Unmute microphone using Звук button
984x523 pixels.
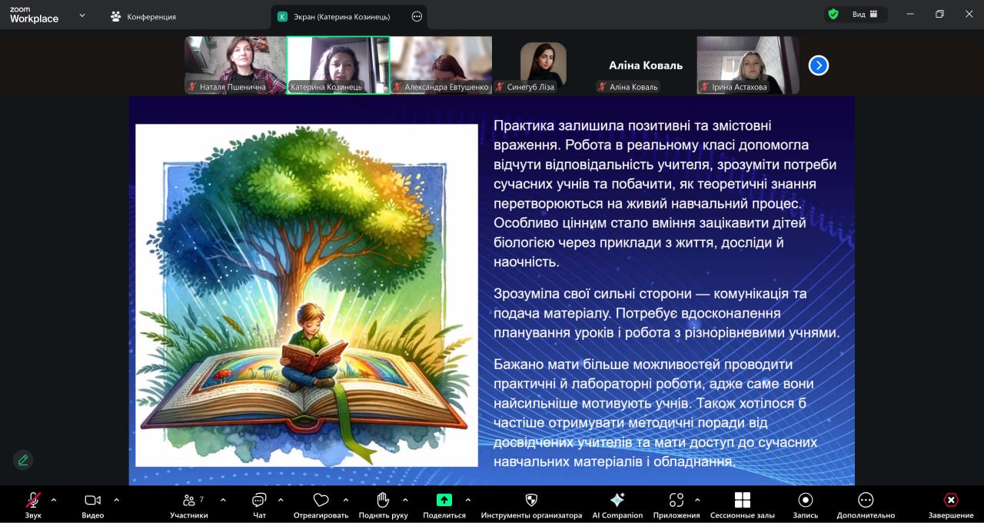(x=33, y=501)
